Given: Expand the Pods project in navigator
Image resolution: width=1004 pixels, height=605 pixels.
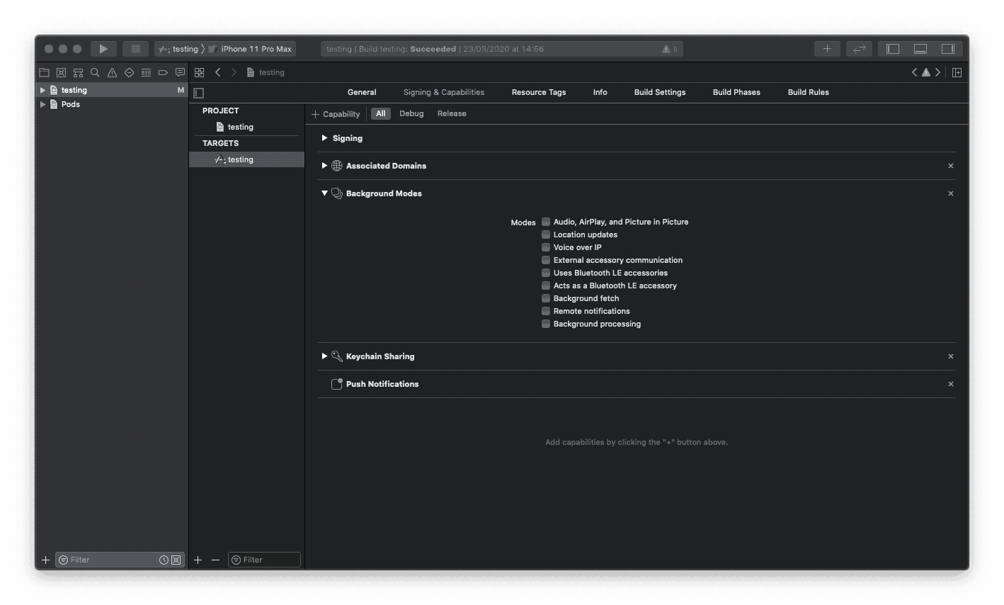Looking at the screenshot, I should tap(42, 104).
